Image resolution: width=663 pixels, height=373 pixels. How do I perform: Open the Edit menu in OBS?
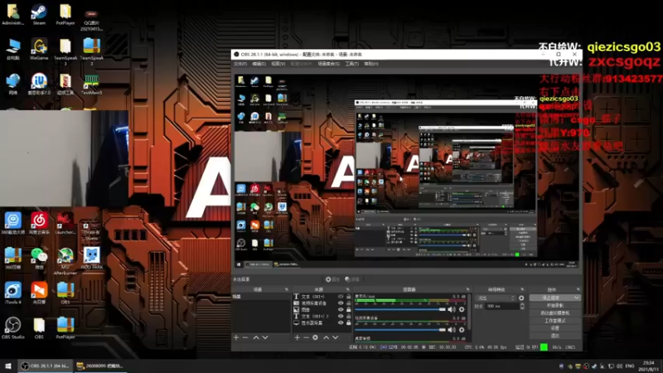[259, 64]
